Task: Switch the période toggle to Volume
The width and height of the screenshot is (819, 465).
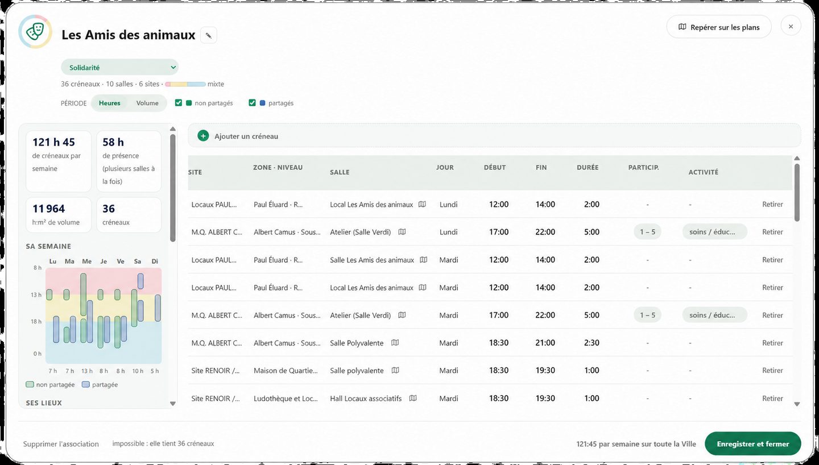Action: click(147, 103)
